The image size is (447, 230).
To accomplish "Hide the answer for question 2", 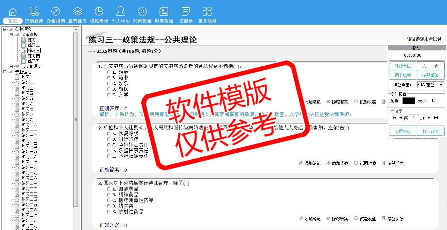I will pos(337,163).
